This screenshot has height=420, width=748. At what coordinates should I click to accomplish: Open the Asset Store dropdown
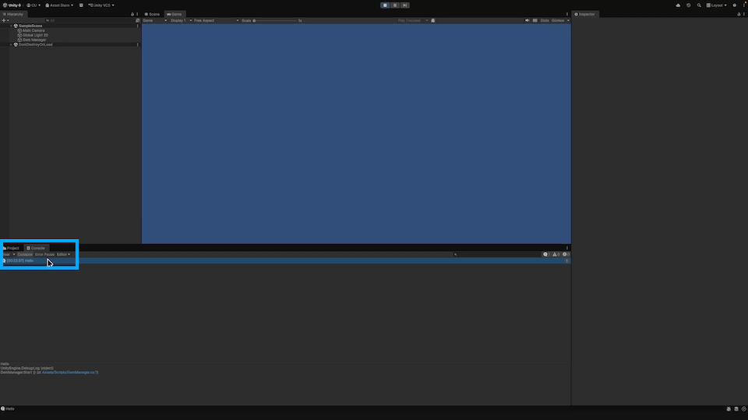click(59, 5)
